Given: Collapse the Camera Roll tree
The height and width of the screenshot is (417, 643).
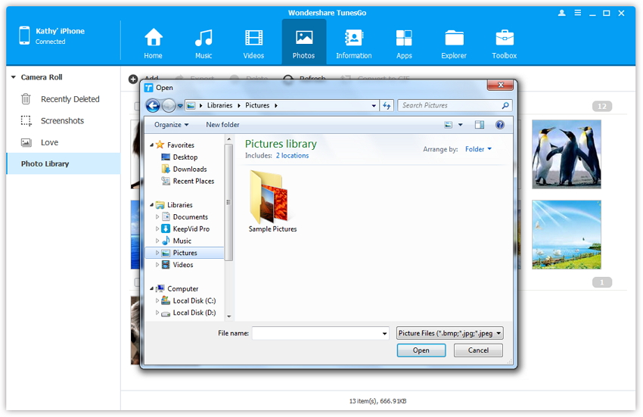Looking at the screenshot, I should click(13, 77).
